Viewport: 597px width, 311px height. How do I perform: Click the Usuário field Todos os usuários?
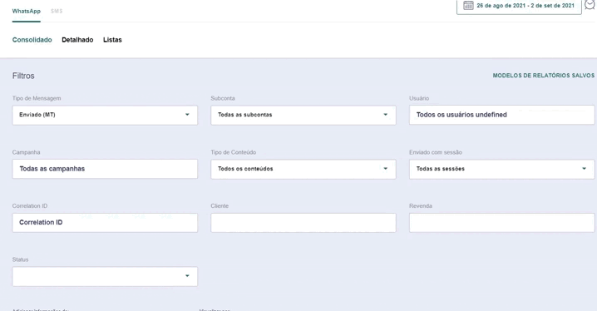[502, 115]
